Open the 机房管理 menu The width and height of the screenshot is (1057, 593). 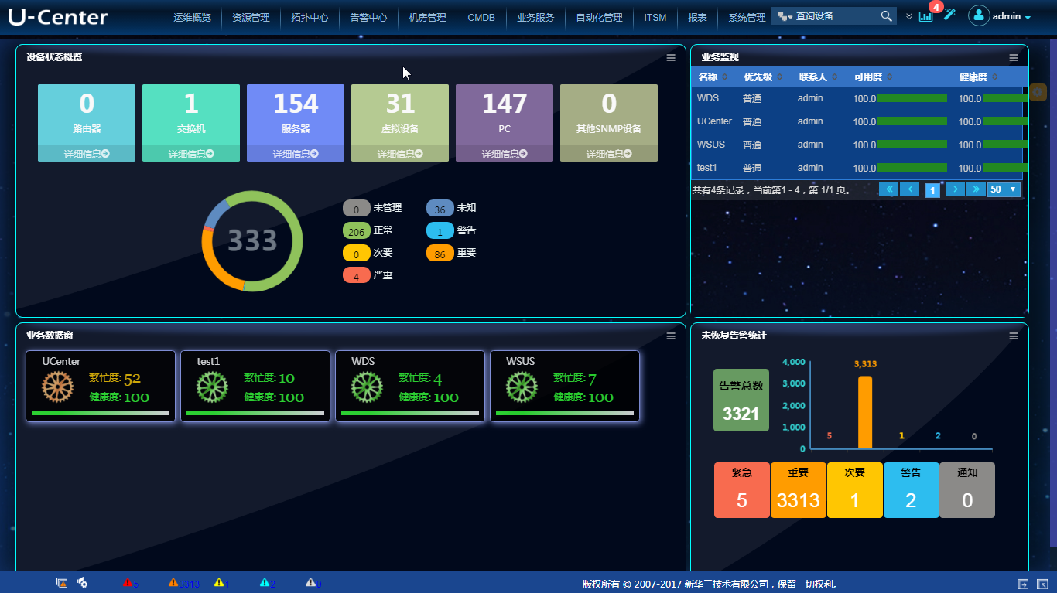pyautogui.click(x=427, y=18)
